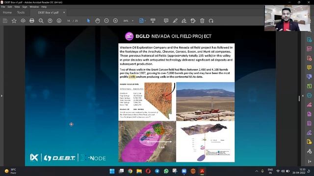Screen dimensions: 314x176
Task: Open the green sidebar tool icon
Action: tap(309, 86)
